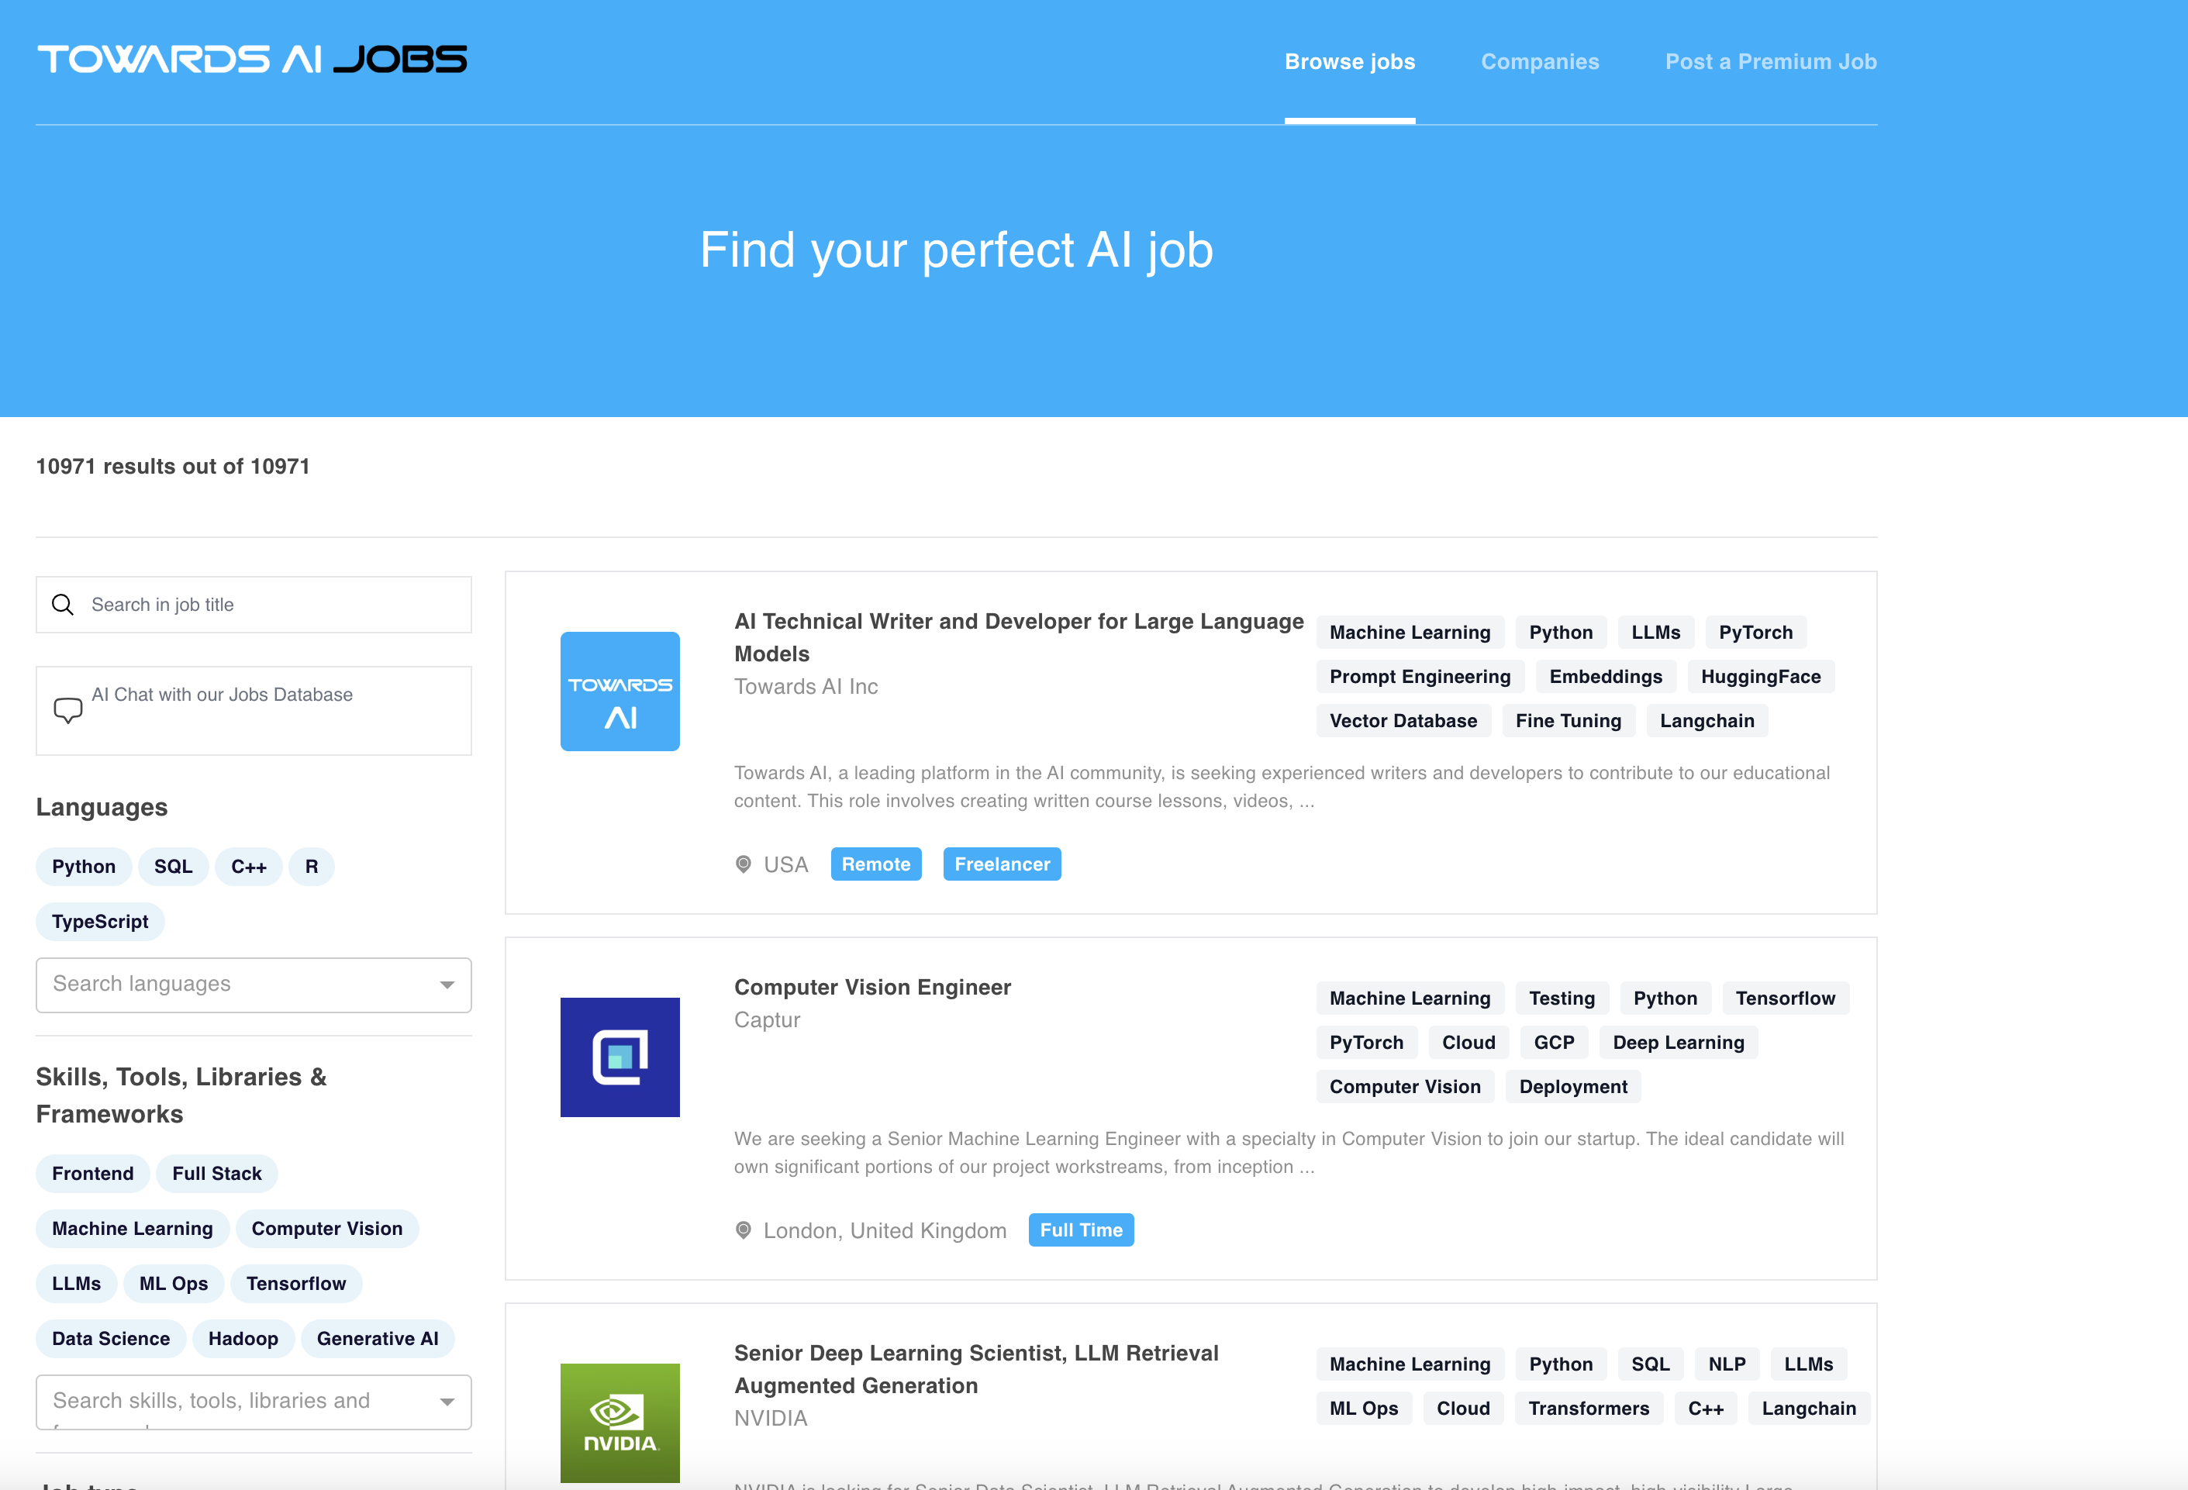Click the location pin icon on first listing
The height and width of the screenshot is (1490, 2188).
click(744, 863)
